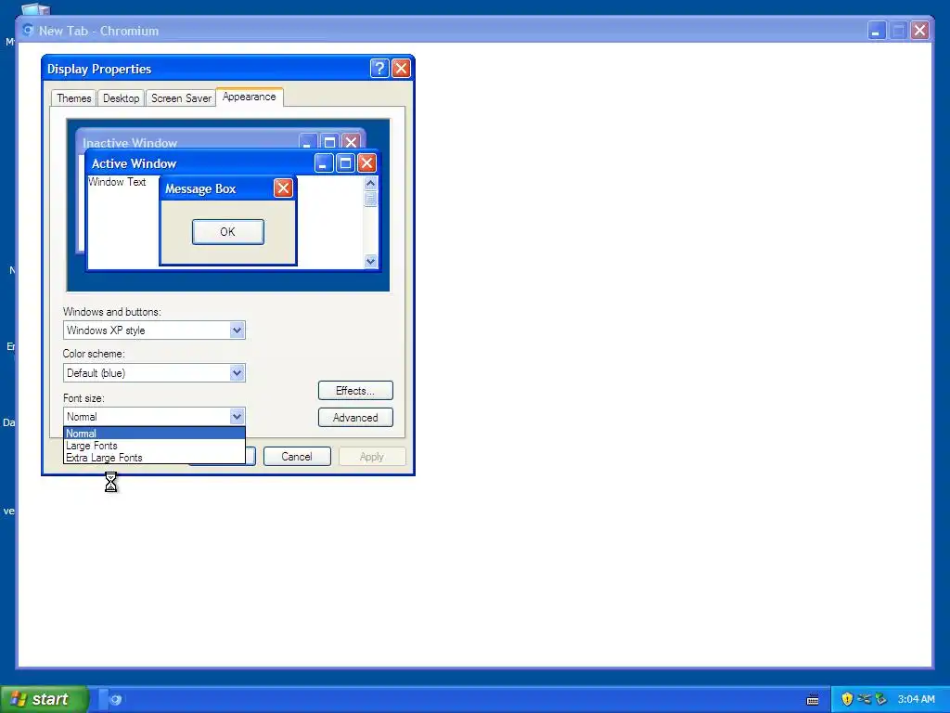Click the Window Text label in the preview

coord(117,182)
